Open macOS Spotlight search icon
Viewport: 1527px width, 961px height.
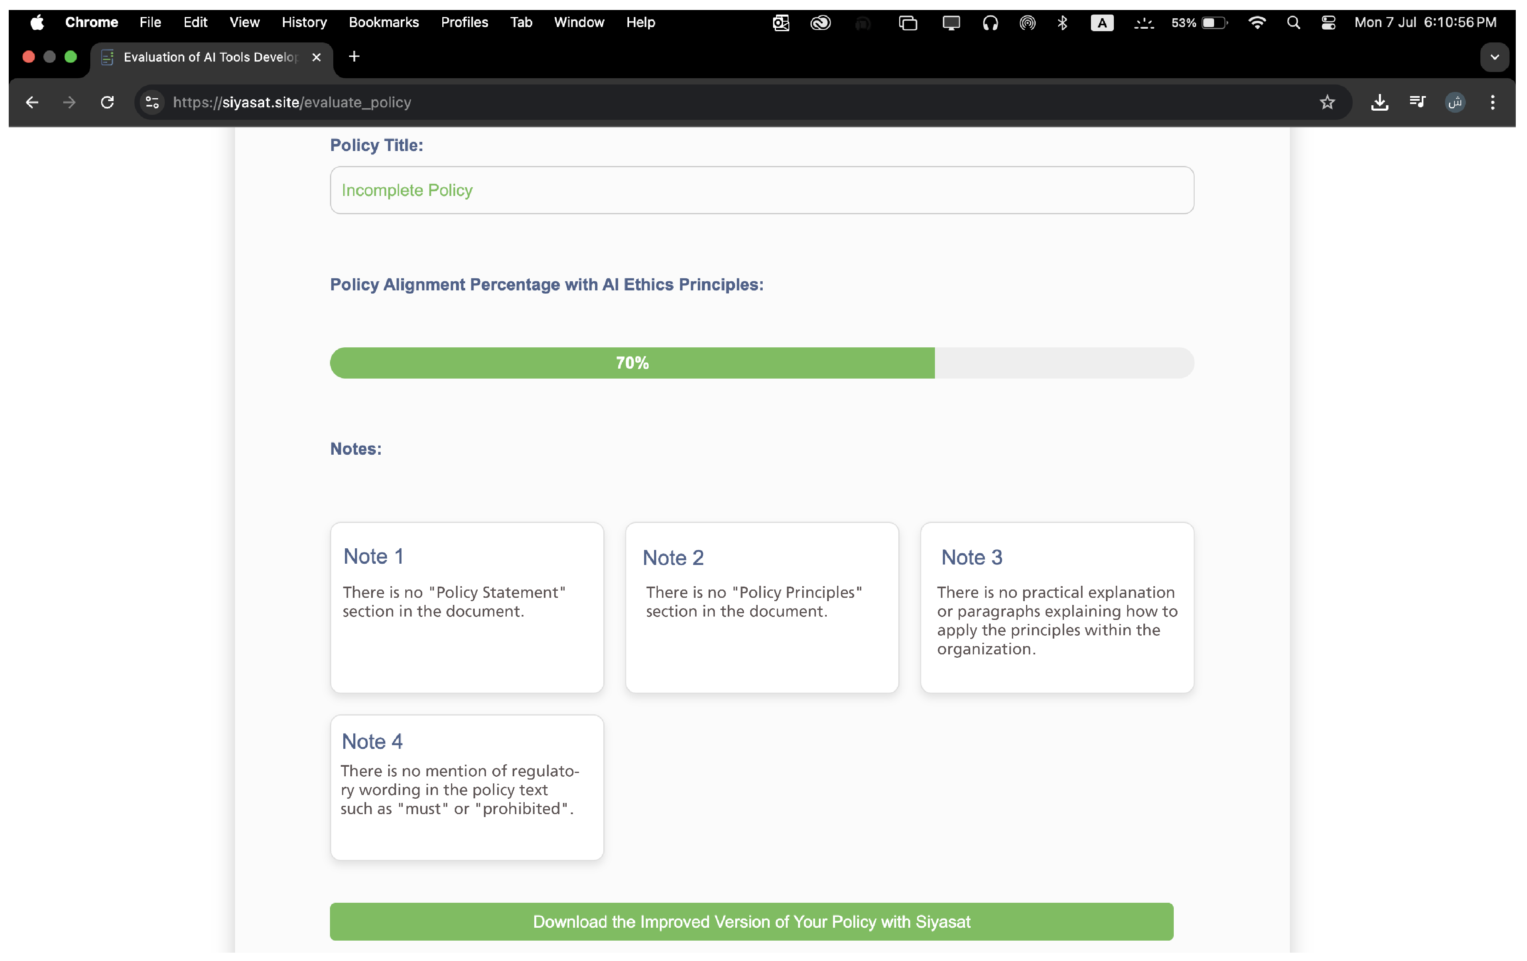coord(1293,23)
